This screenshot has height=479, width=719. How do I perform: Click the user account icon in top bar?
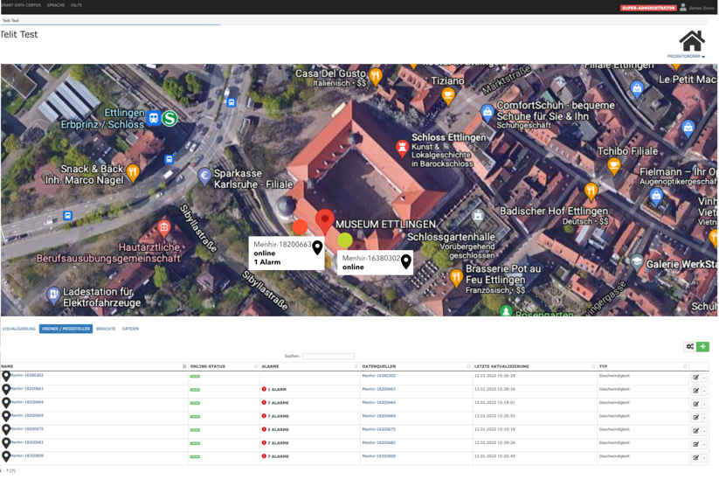pyautogui.click(x=683, y=7)
